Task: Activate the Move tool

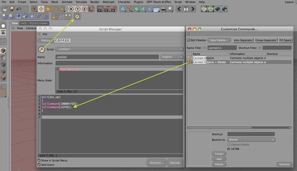Action: 41,9
